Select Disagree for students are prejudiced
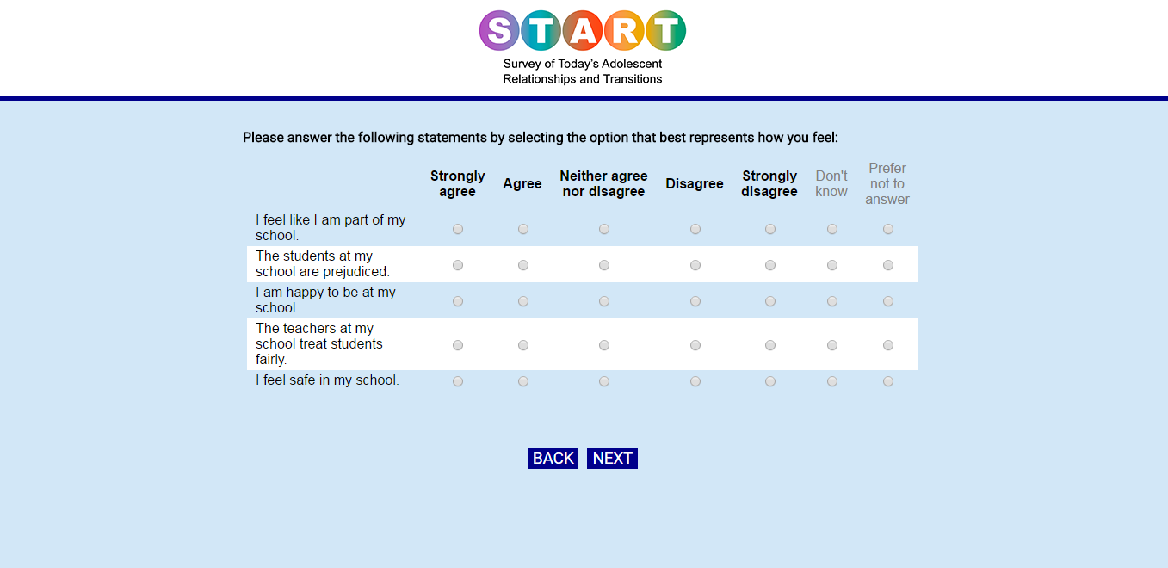 coord(695,265)
